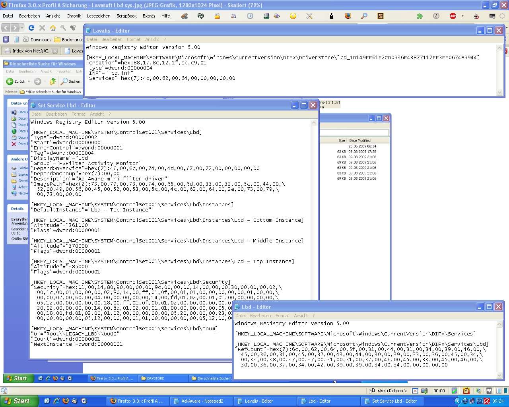The width and height of the screenshot is (509, 407).
Task: Launch Internet Explorer from quick launch
Action: [x=56, y=401]
